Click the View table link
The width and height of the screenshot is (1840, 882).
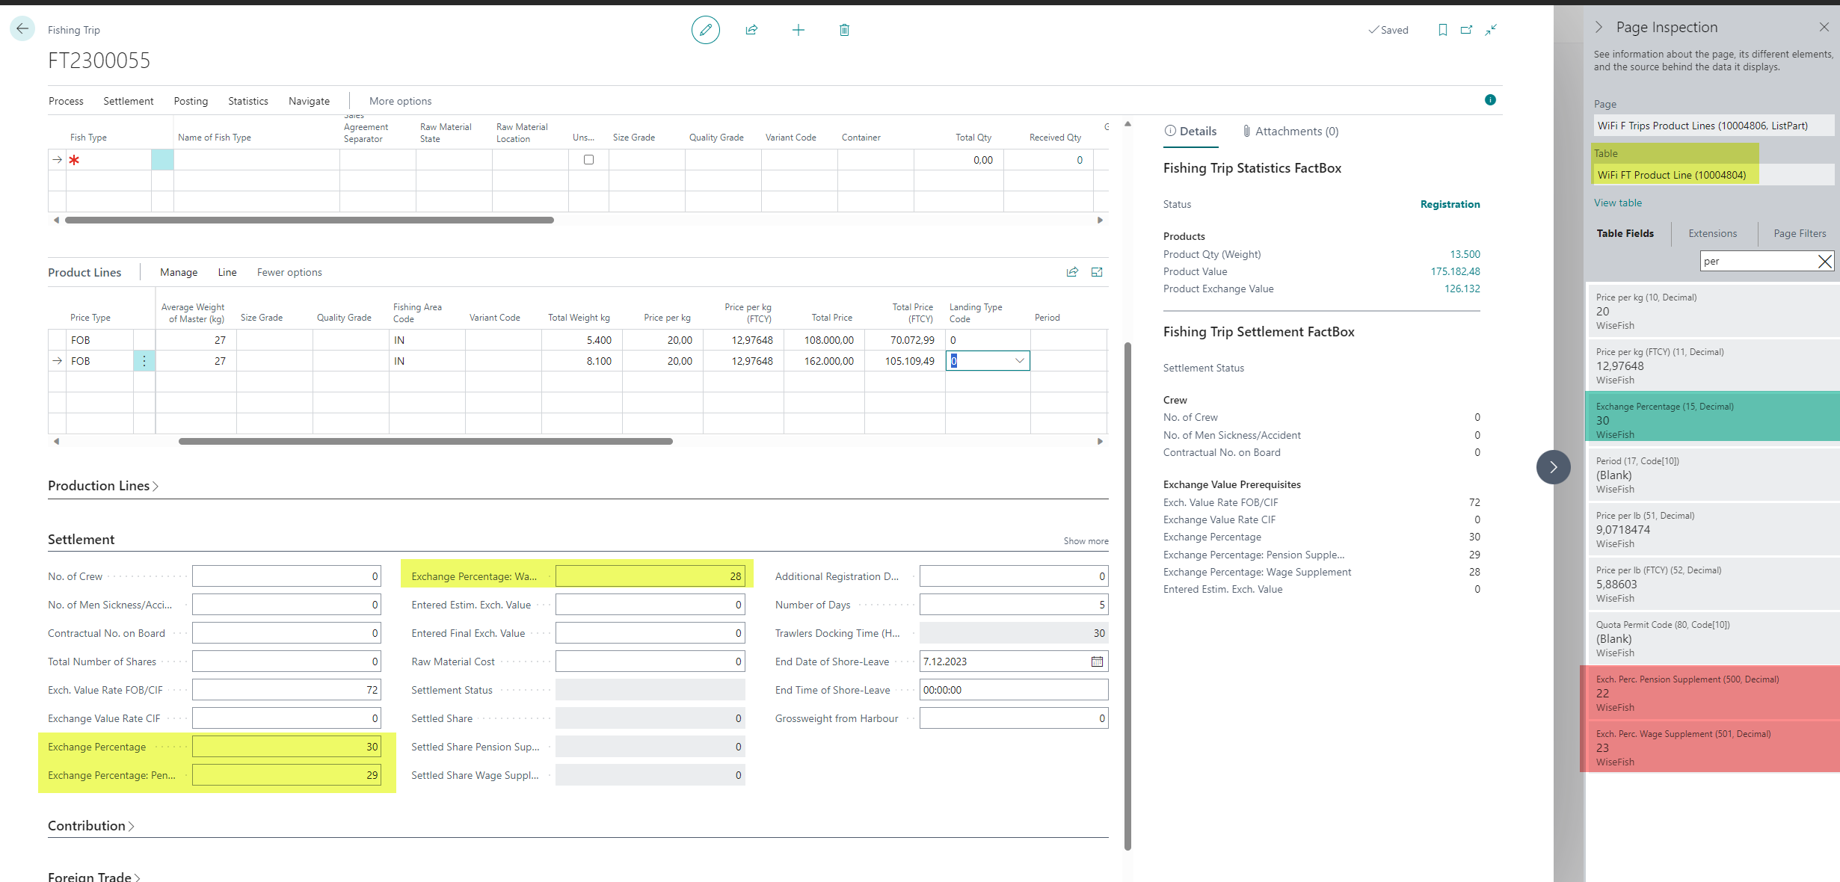(x=1617, y=203)
